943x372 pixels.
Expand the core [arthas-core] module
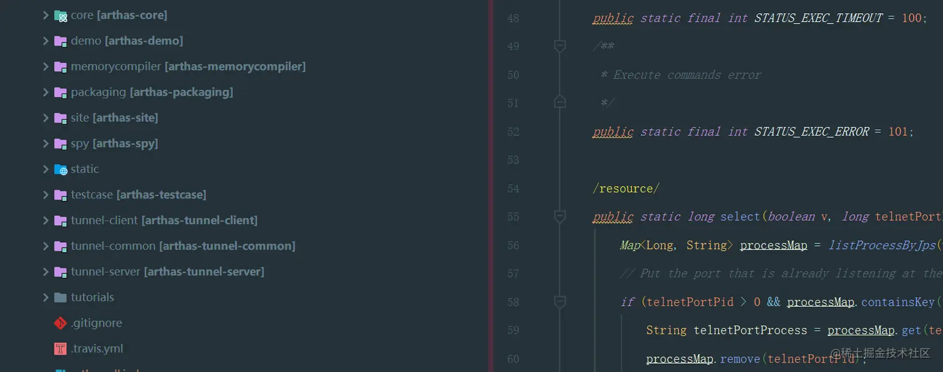pos(46,15)
